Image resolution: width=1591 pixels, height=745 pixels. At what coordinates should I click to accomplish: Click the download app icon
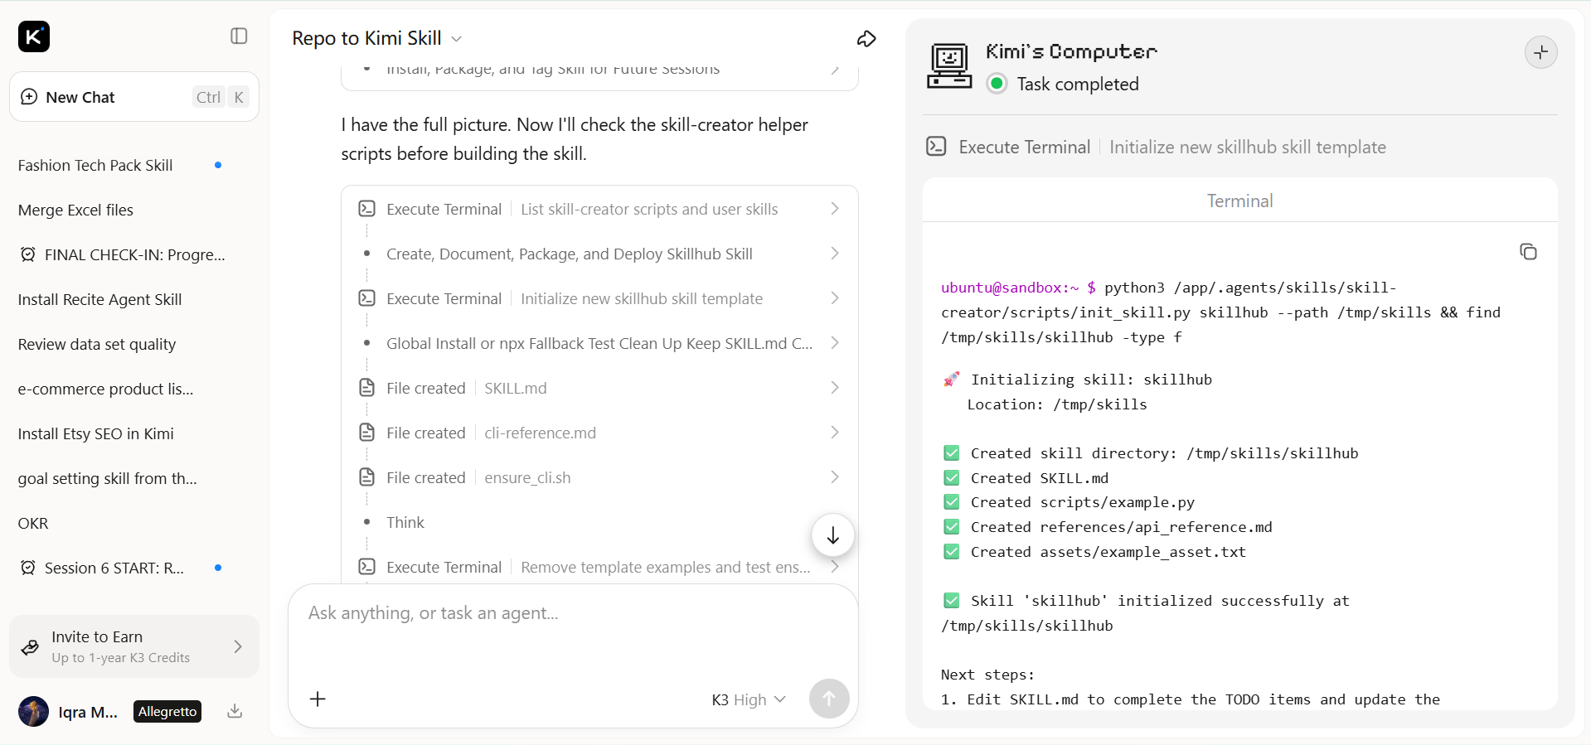point(235,711)
